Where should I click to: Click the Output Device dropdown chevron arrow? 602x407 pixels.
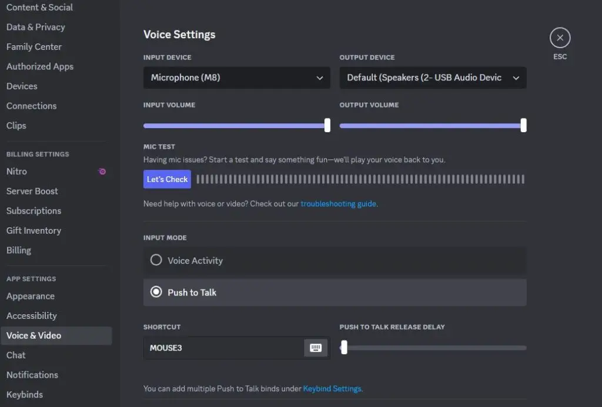click(x=516, y=78)
